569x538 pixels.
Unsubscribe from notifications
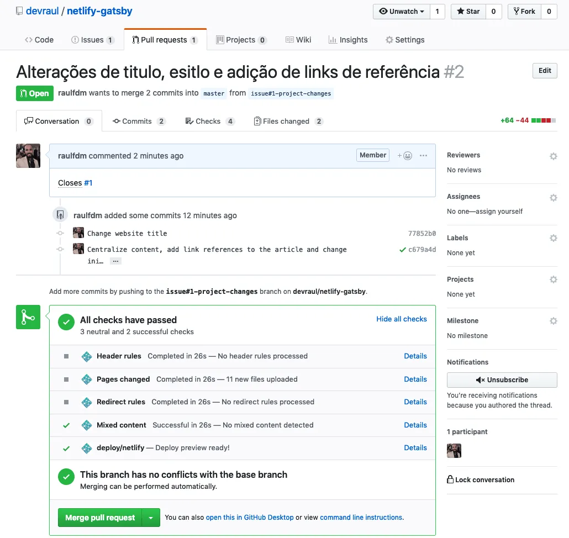pos(502,380)
